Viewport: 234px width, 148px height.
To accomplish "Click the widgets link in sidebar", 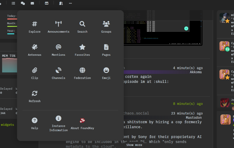I will point(8,125).
